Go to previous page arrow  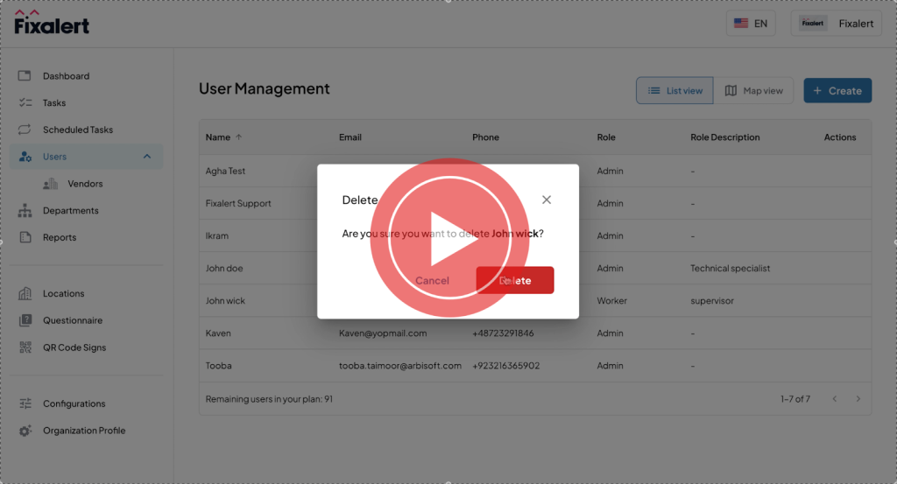pos(835,399)
